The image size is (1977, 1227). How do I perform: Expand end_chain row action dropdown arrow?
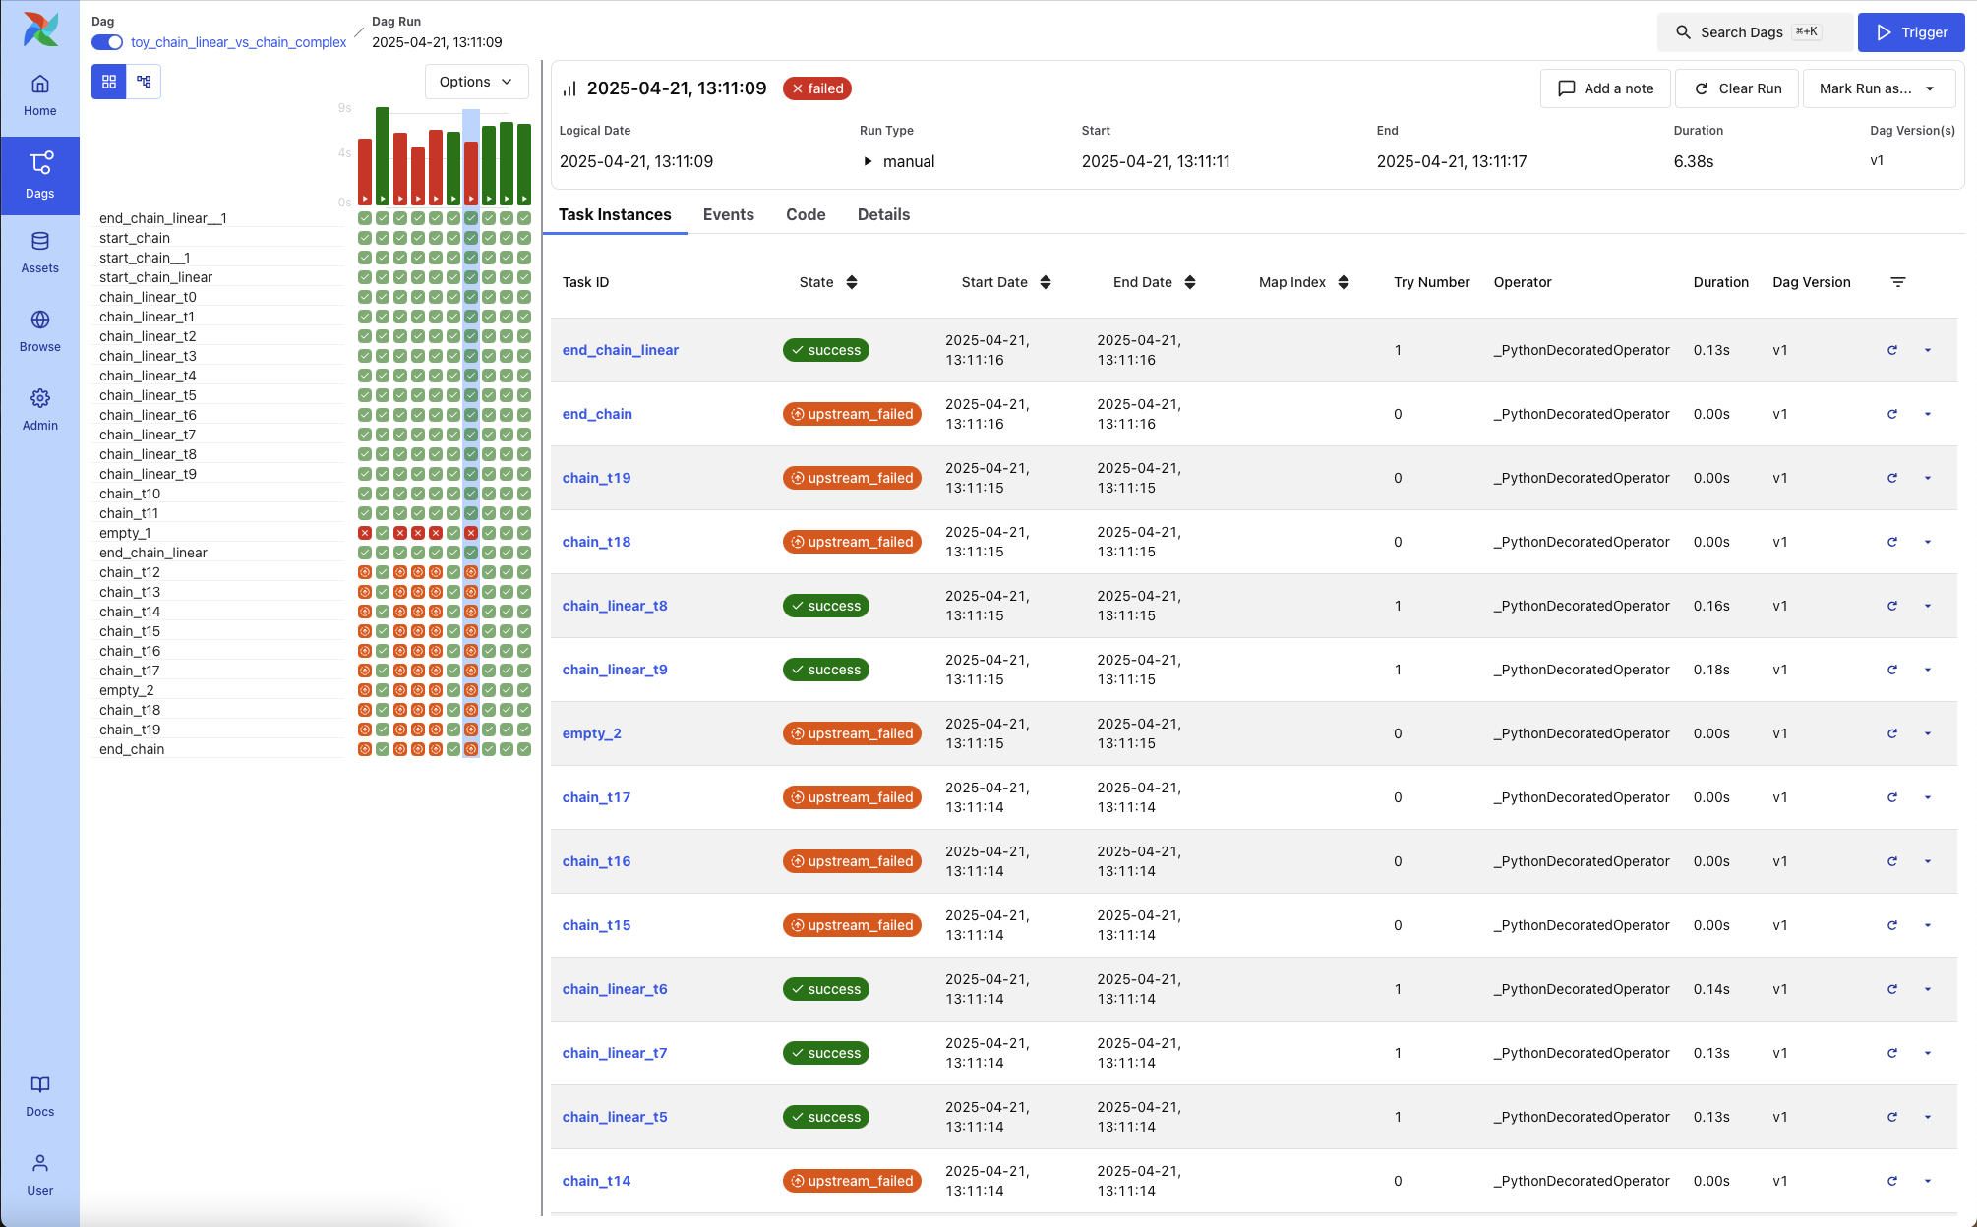point(1927,414)
